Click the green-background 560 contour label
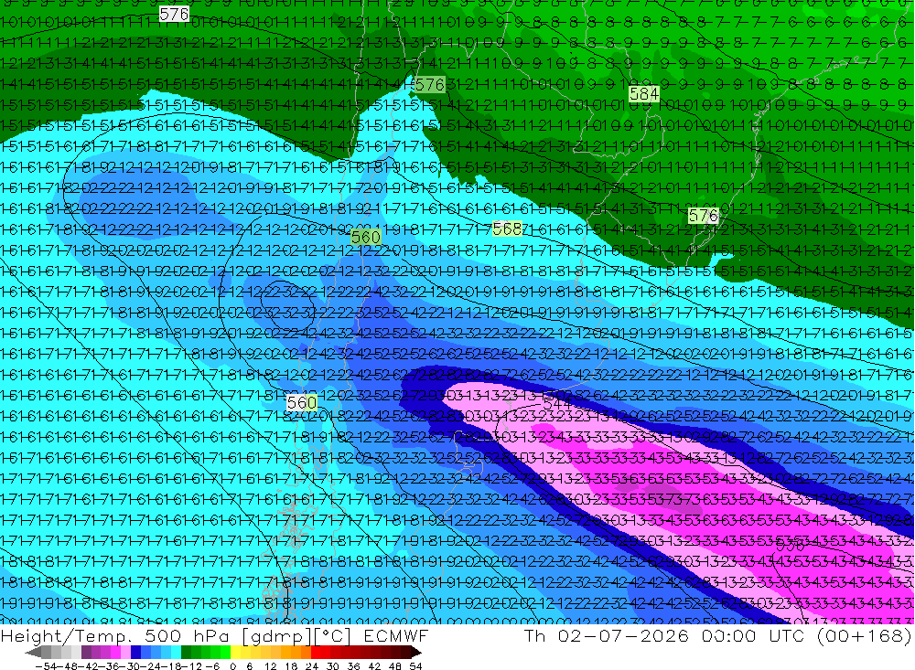 [x=366, y=237]
